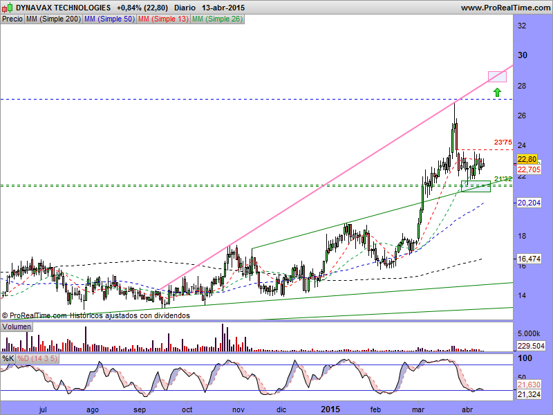This screenshot has height=415, width=553.
Task: Click the Diario timeframe text
Action: pyautogui.click(x=185, y=8)
